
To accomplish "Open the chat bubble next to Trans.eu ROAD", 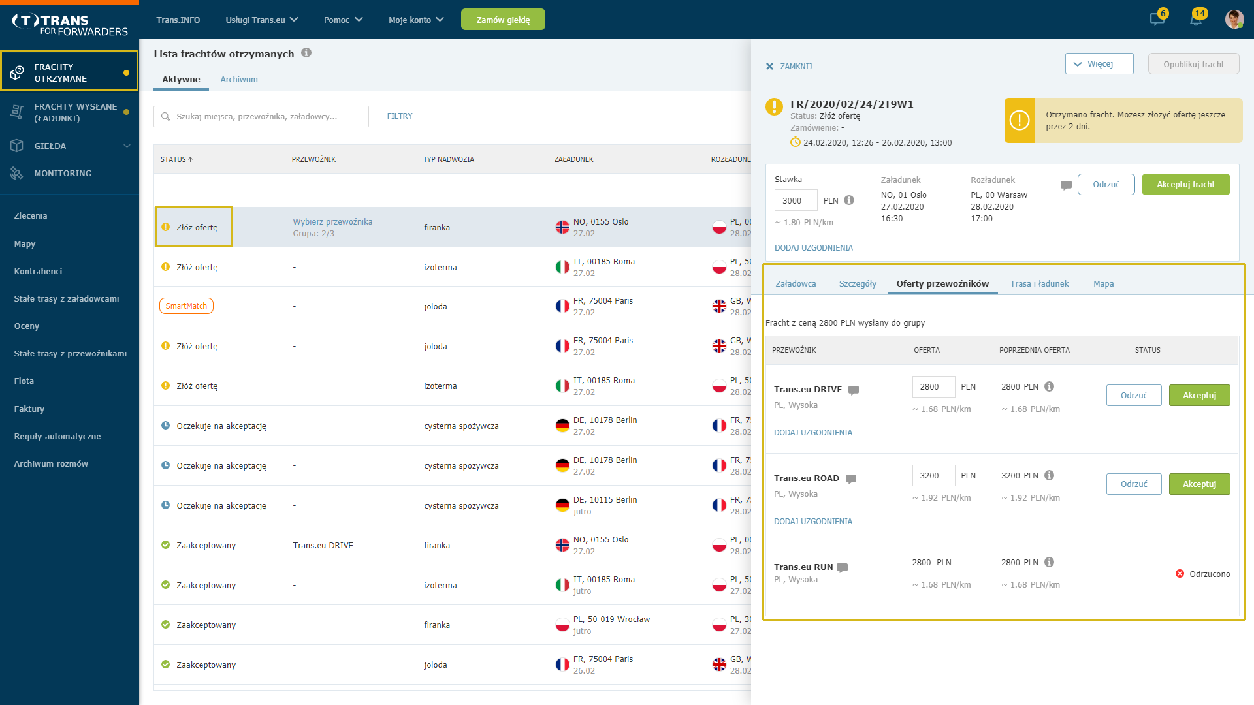I will (x=851, y=478).
